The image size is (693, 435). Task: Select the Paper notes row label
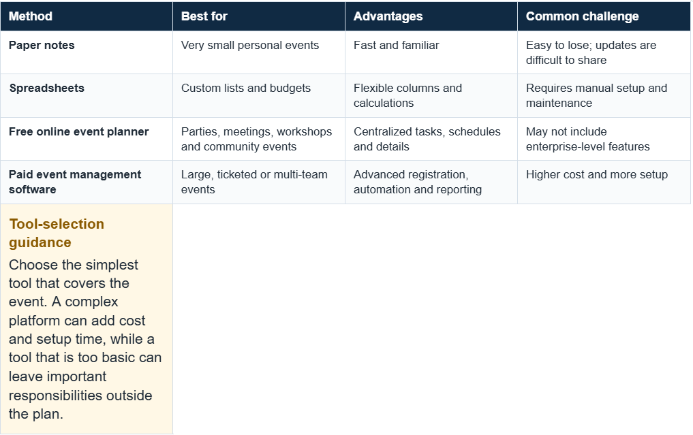[x=42, y=45]
